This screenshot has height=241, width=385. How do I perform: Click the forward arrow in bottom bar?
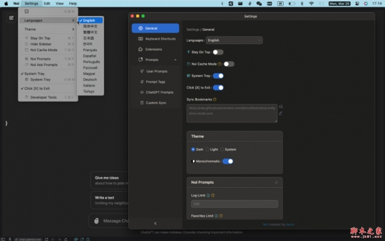coord(59,239)
